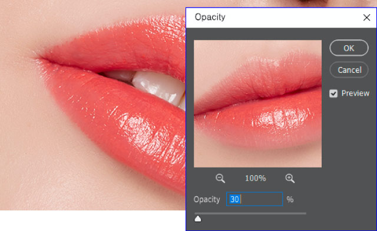Click the white Opacity slider handle
Viewport: 377px width, 231px height.
[198, 219]
